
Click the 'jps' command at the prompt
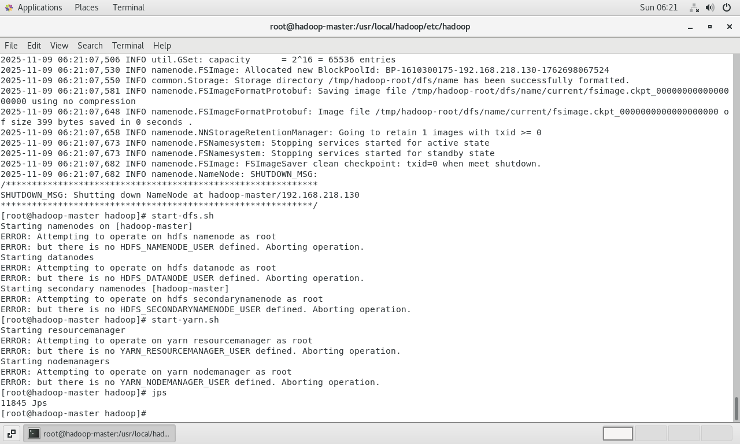click(159, 393)
